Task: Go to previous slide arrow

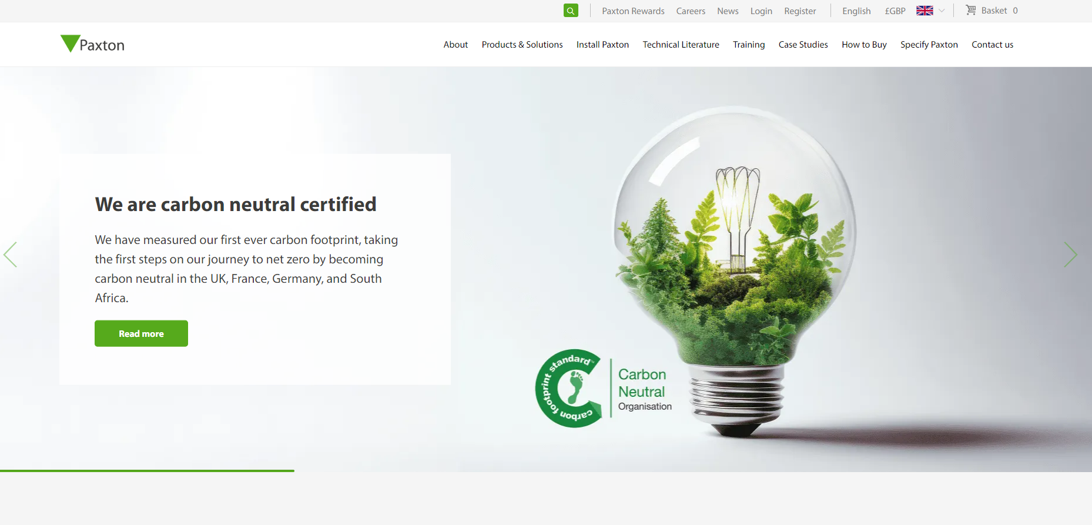Action: coord(11,255)
